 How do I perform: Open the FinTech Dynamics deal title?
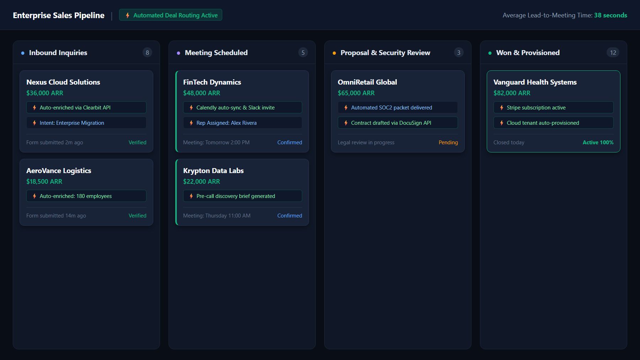tap(212, 82)
